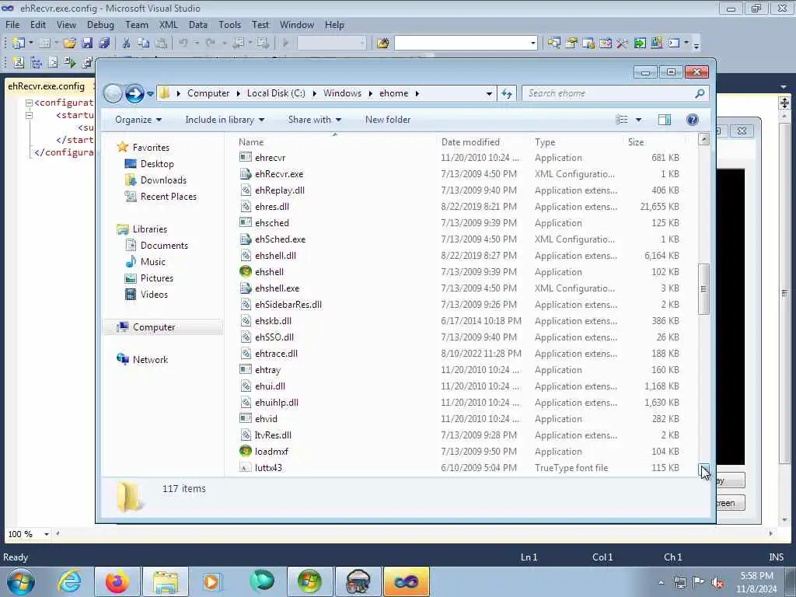This screenshot has width=796, height=597.
Task: Click the crossed hammer and wrench icon
Action: (x=622, y=44)
